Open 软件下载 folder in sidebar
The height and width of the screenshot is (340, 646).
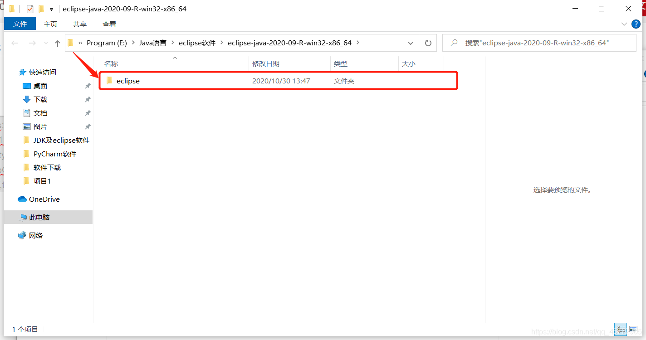(x=47, y=167)
